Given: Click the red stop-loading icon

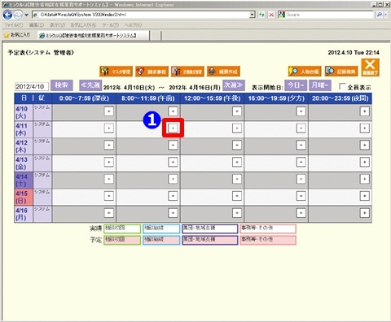Looking at the screenshot, I should (x=271, y=15).
